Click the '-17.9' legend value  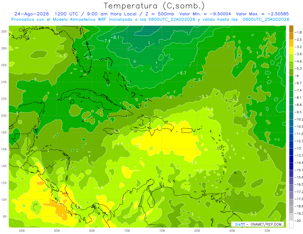pyautogui.click(x=299, y=199)
